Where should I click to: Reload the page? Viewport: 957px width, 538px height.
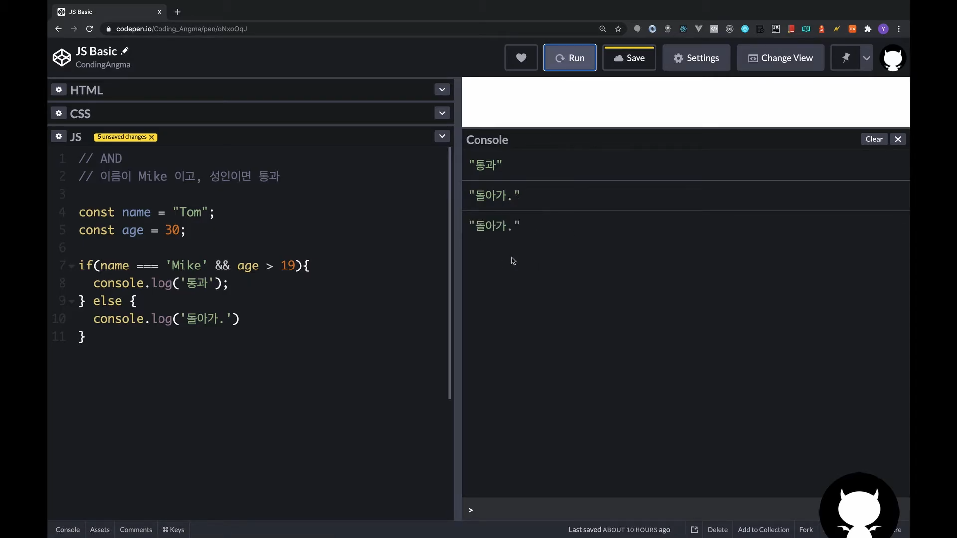(89, 29)
